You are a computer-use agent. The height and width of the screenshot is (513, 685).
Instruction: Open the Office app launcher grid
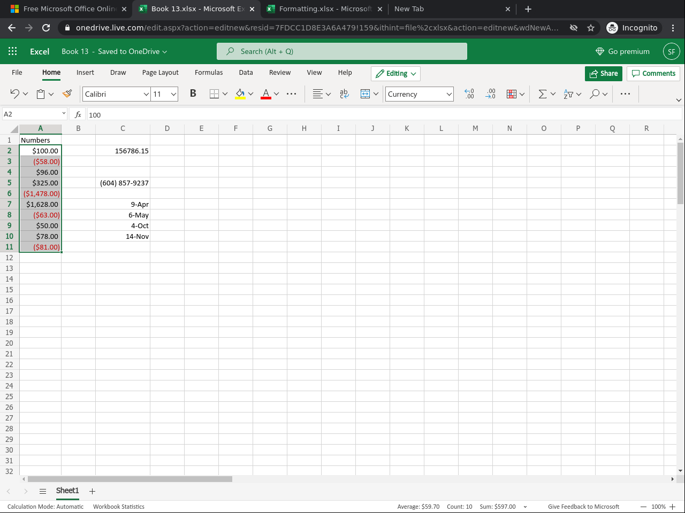pos(13,51)
